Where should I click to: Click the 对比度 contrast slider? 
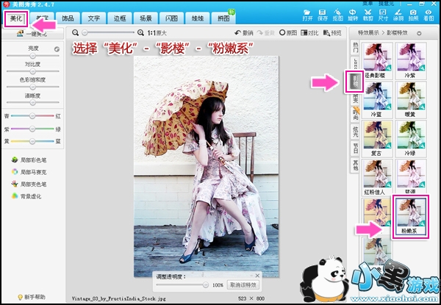(x=33, y=71)
